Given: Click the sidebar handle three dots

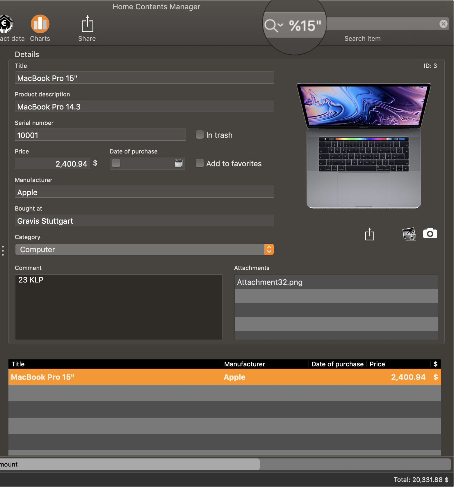Looking at the screenshot, I should pos(3,251).
